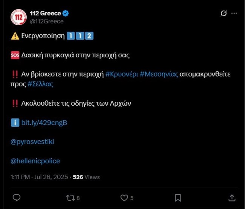Open the three-dot more options menu

[x=234, y=13]
